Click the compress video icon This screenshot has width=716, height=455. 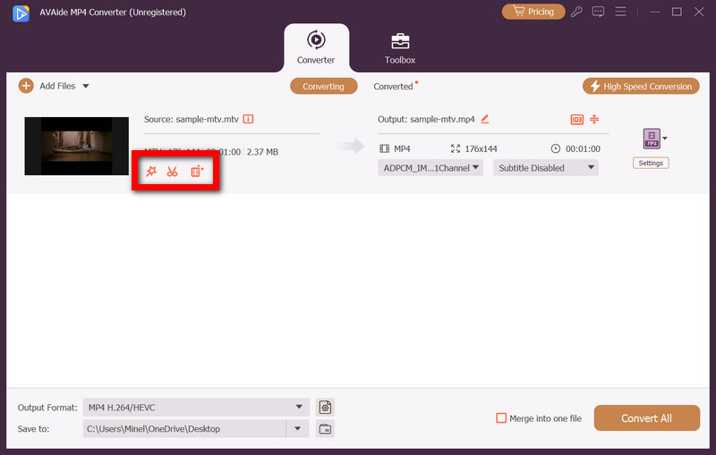pos(593,120)
